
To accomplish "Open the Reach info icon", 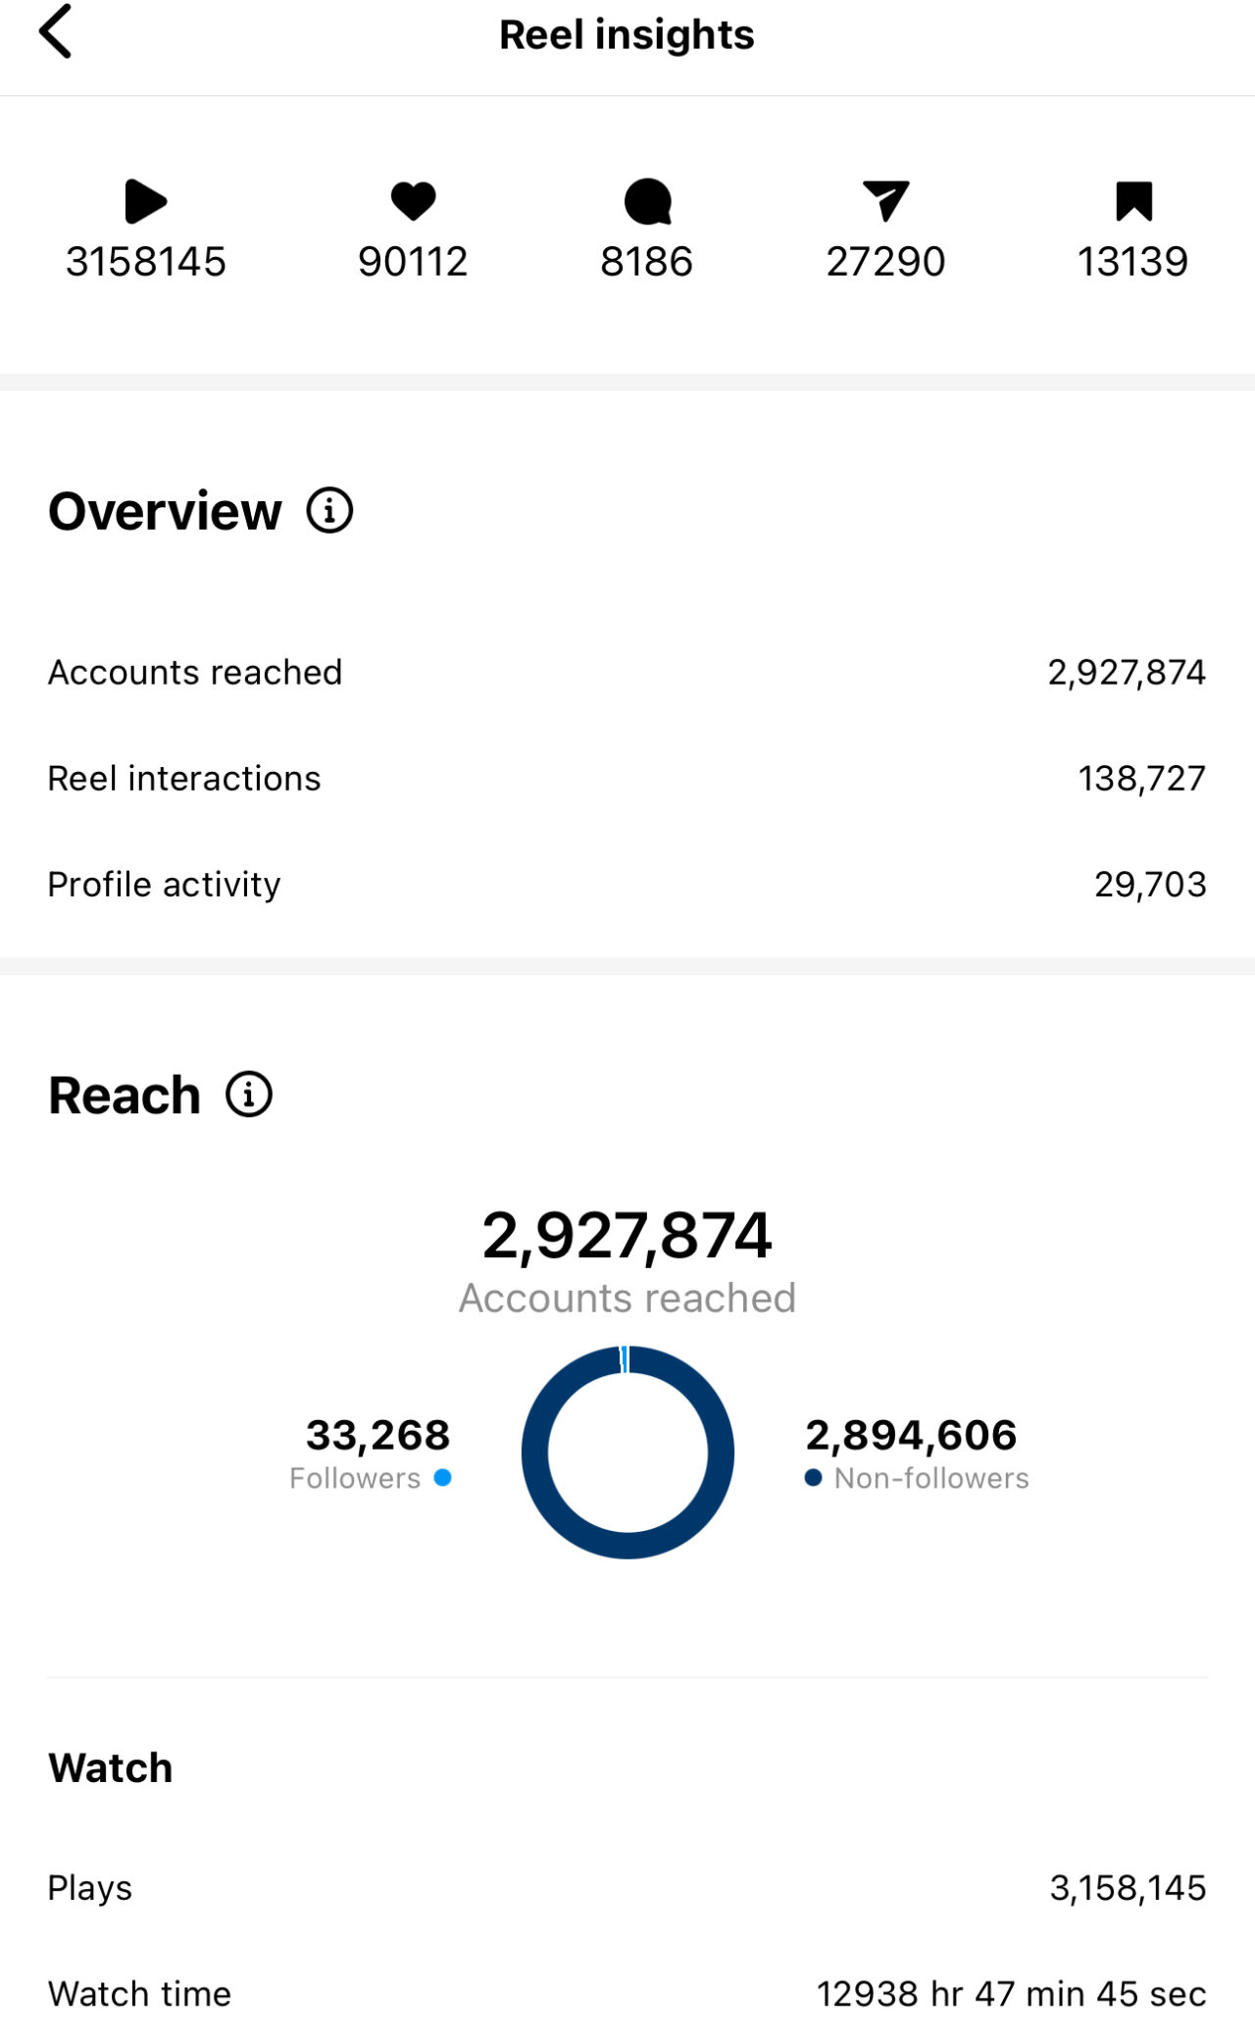I will click(249, 1095).
